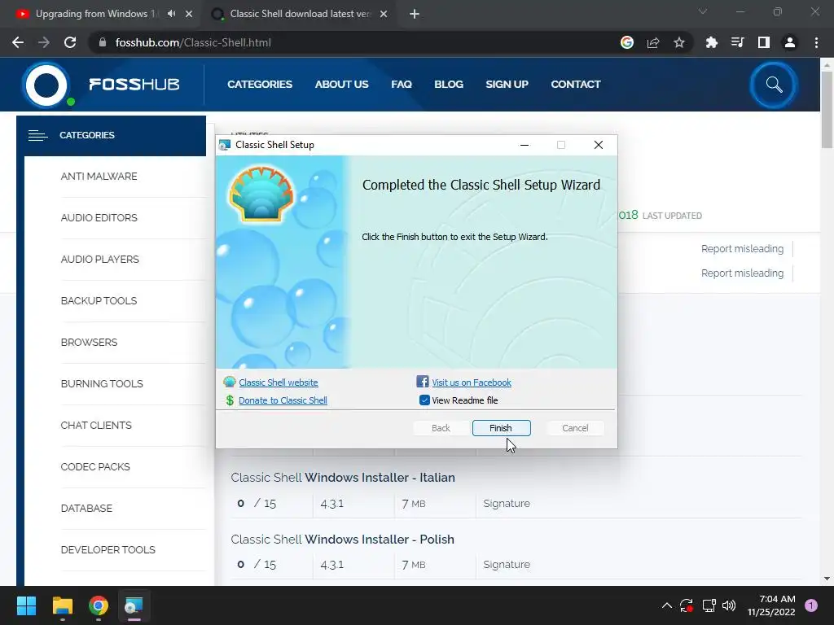Go back with the browser back arrow

18,42
